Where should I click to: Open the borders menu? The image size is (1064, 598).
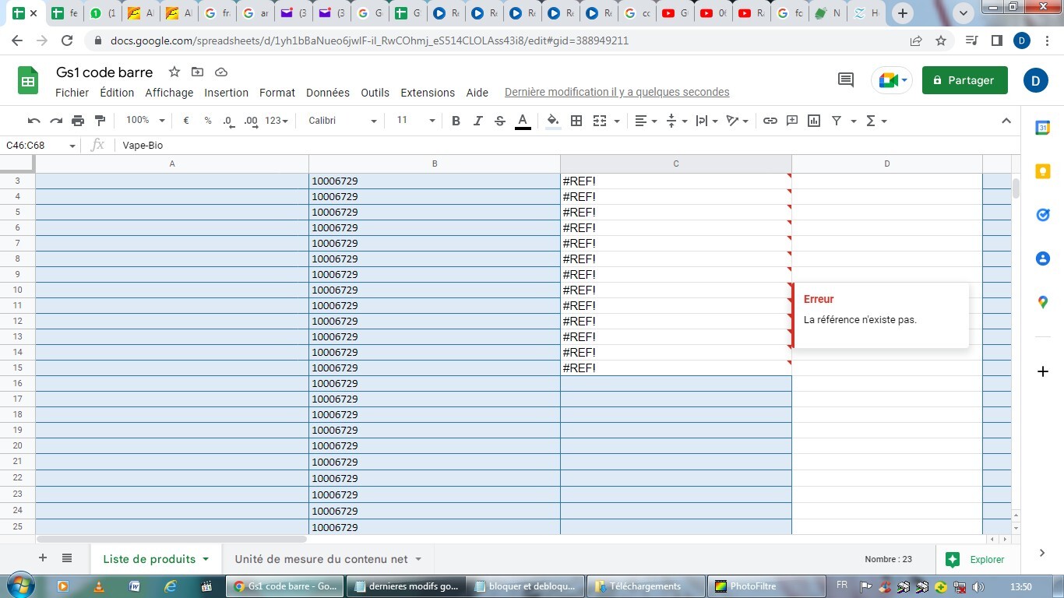[x=576, y=121]
